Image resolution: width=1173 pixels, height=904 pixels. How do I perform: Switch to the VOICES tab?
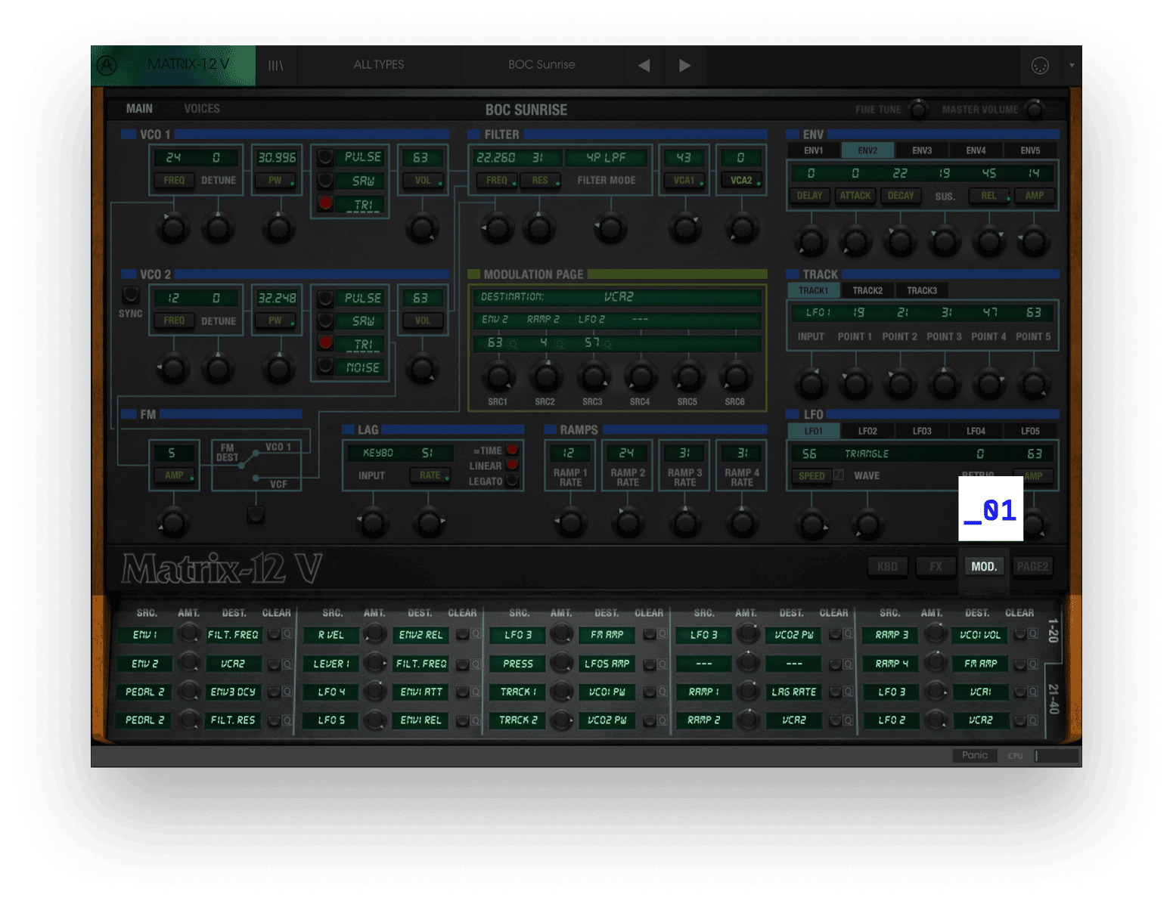click(202, 108)
